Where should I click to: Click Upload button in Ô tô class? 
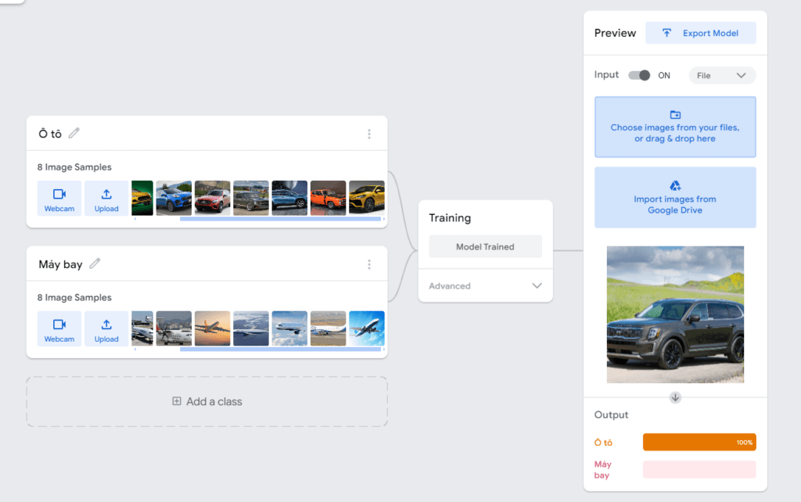106,198
